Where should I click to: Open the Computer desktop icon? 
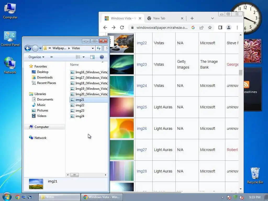(x=10, y=11)
